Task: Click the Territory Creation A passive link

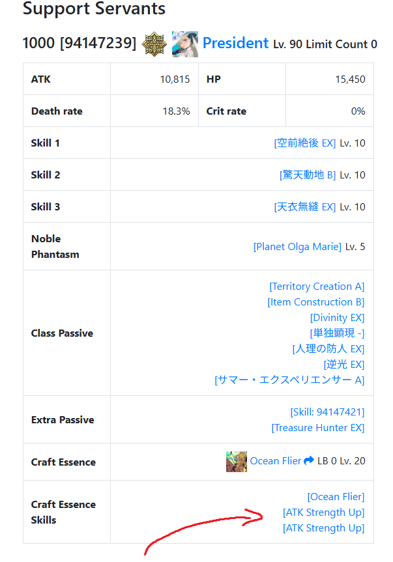Action: pyautogui.click(x=317, y=287)
